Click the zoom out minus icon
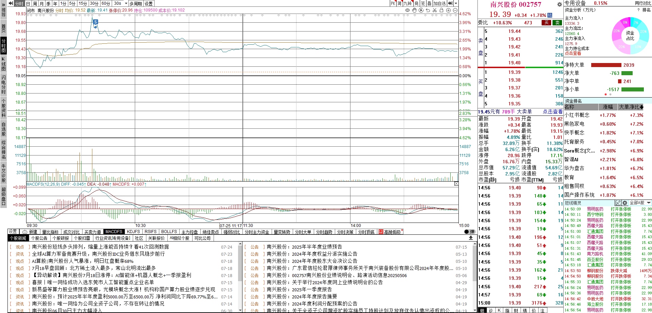652x313 pixels. click(x=455, y=11)
